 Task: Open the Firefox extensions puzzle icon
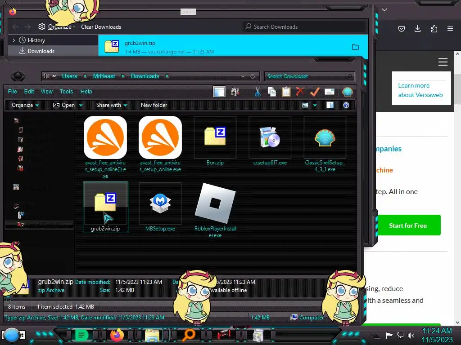(x=434, y=29)
